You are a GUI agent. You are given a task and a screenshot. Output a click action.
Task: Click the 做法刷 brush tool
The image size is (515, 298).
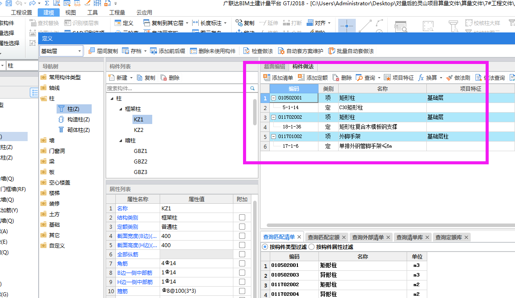click(458, 78)
